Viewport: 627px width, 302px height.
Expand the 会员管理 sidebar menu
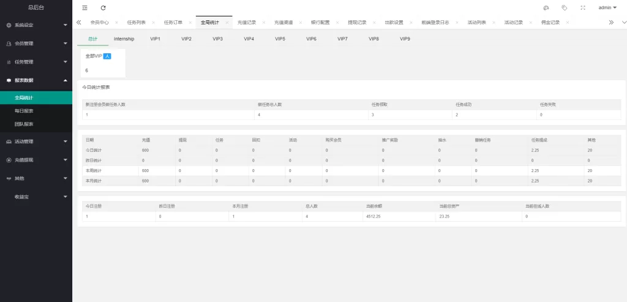click(x=36, y=43)
